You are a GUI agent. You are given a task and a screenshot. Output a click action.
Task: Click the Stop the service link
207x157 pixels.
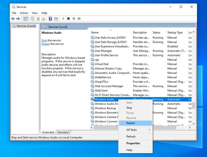[x=44, y=40]
